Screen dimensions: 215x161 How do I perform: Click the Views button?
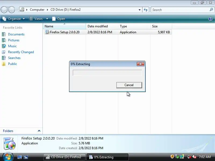point(36,19)
